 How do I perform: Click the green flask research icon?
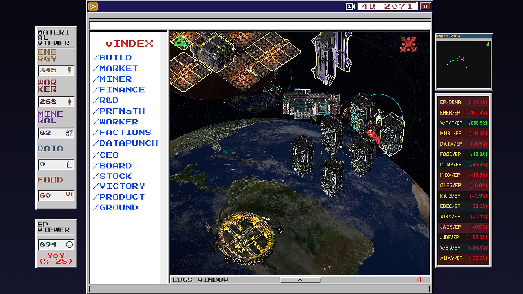(180, 40)
